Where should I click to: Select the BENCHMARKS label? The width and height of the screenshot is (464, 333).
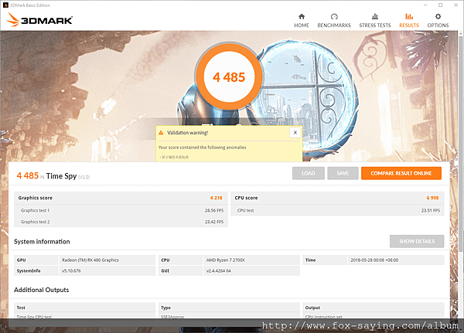tap(334, 25)
